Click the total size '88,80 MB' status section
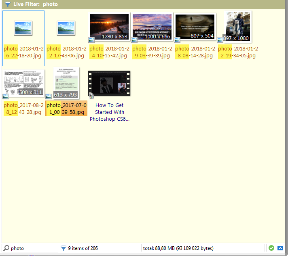The image size is (288, 256). 178,248
